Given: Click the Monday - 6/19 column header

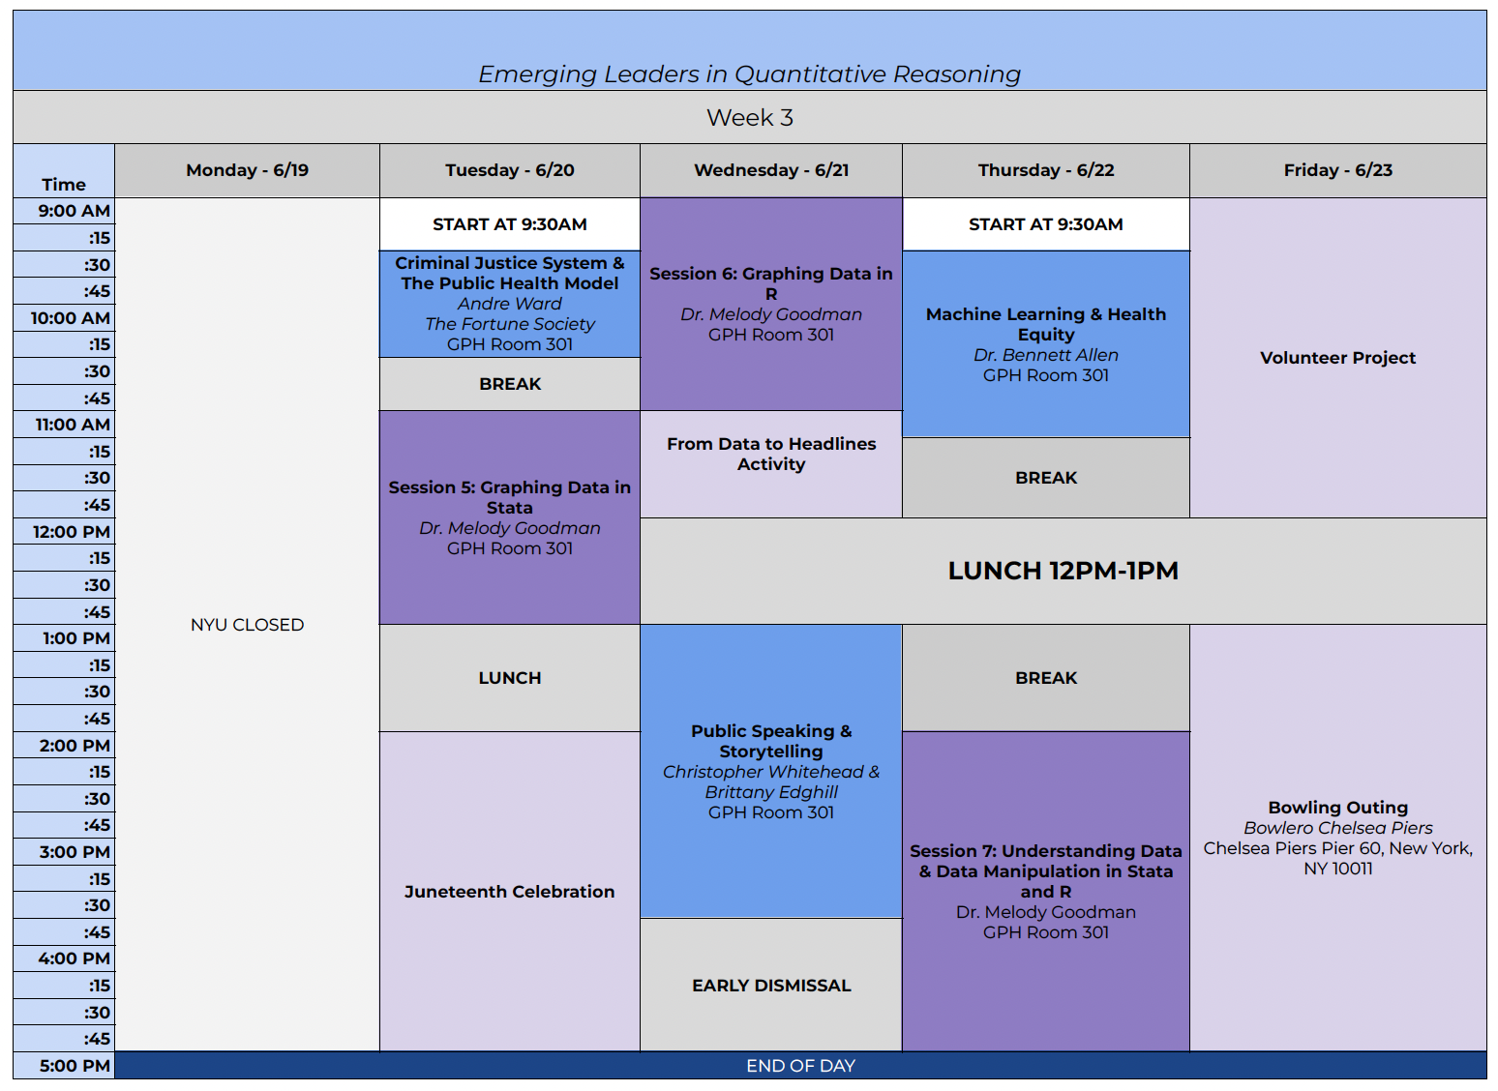Looking at the screenshot, I should [247, 170].
